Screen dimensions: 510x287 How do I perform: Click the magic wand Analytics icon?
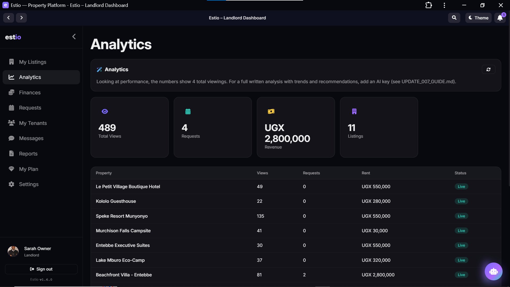(x=99, y=70)
